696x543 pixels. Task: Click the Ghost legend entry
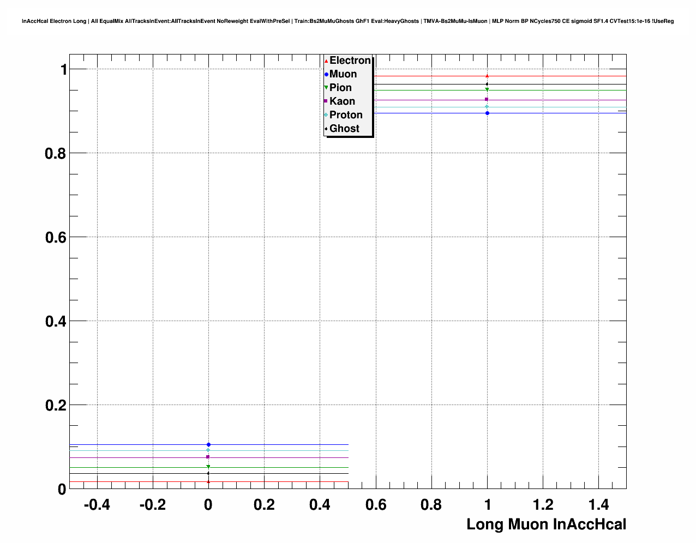(x=342, y=129)
